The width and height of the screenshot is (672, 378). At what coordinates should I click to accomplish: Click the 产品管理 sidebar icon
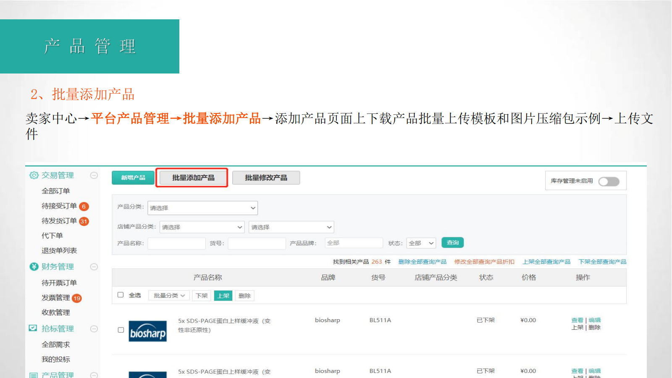pos(34,375)
